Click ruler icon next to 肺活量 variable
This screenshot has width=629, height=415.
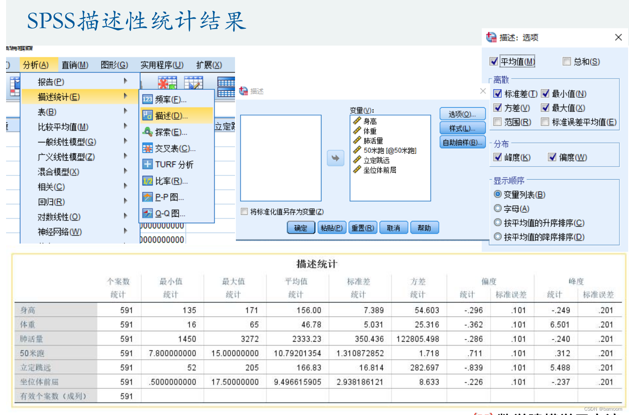pos(357,140)
